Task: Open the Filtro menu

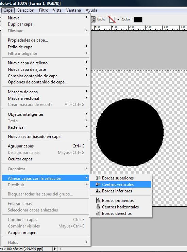Action: pyautogui.click(x=44, y=10)
